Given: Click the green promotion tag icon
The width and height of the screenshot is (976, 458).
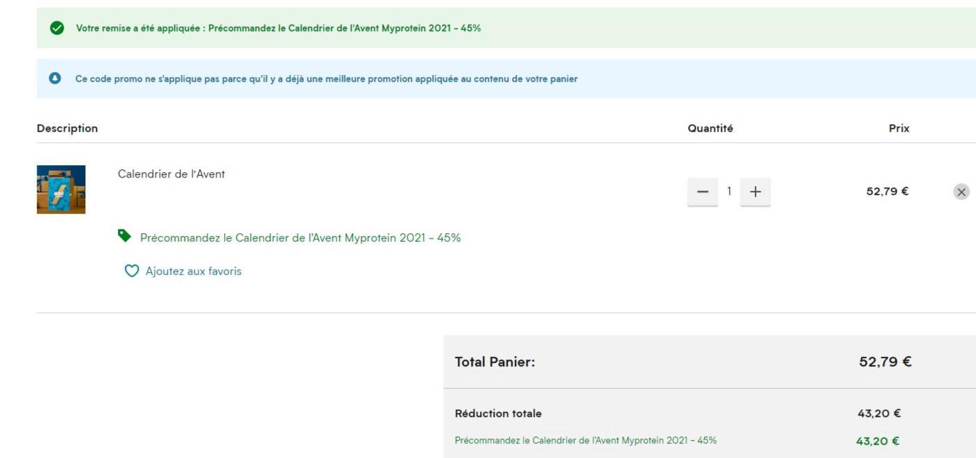Looking at the screenshot, I should [x=124, y=236].
